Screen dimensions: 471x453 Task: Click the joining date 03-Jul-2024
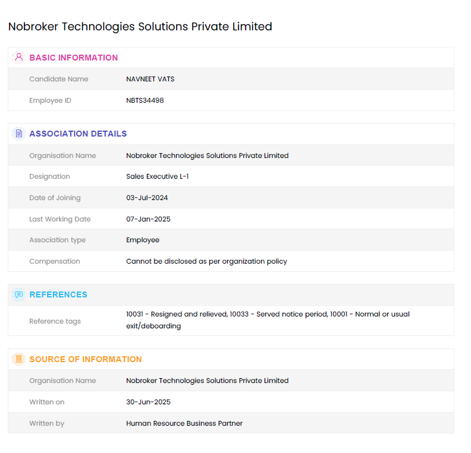(147, 198)
